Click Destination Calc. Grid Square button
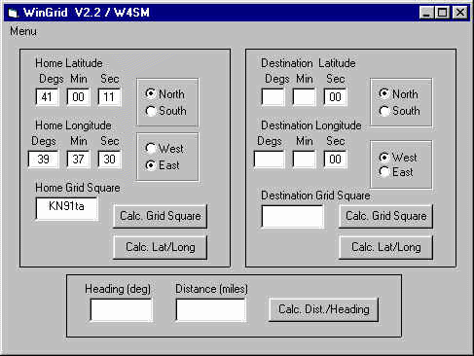 [x=386, y=216]
